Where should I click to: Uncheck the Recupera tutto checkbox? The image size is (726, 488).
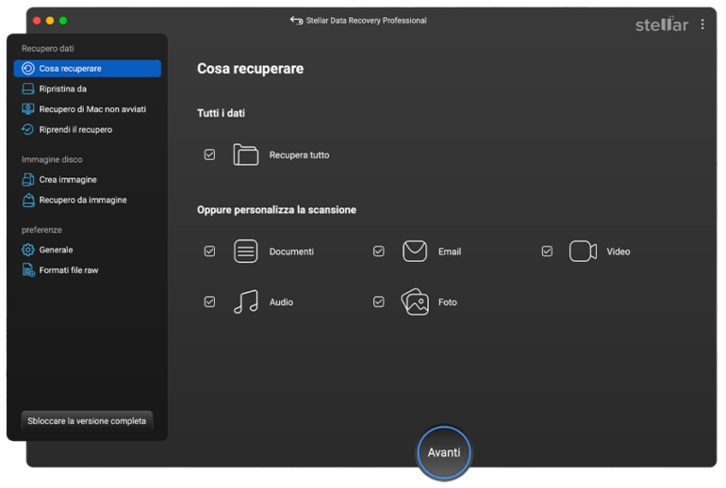tap(209, 155)
